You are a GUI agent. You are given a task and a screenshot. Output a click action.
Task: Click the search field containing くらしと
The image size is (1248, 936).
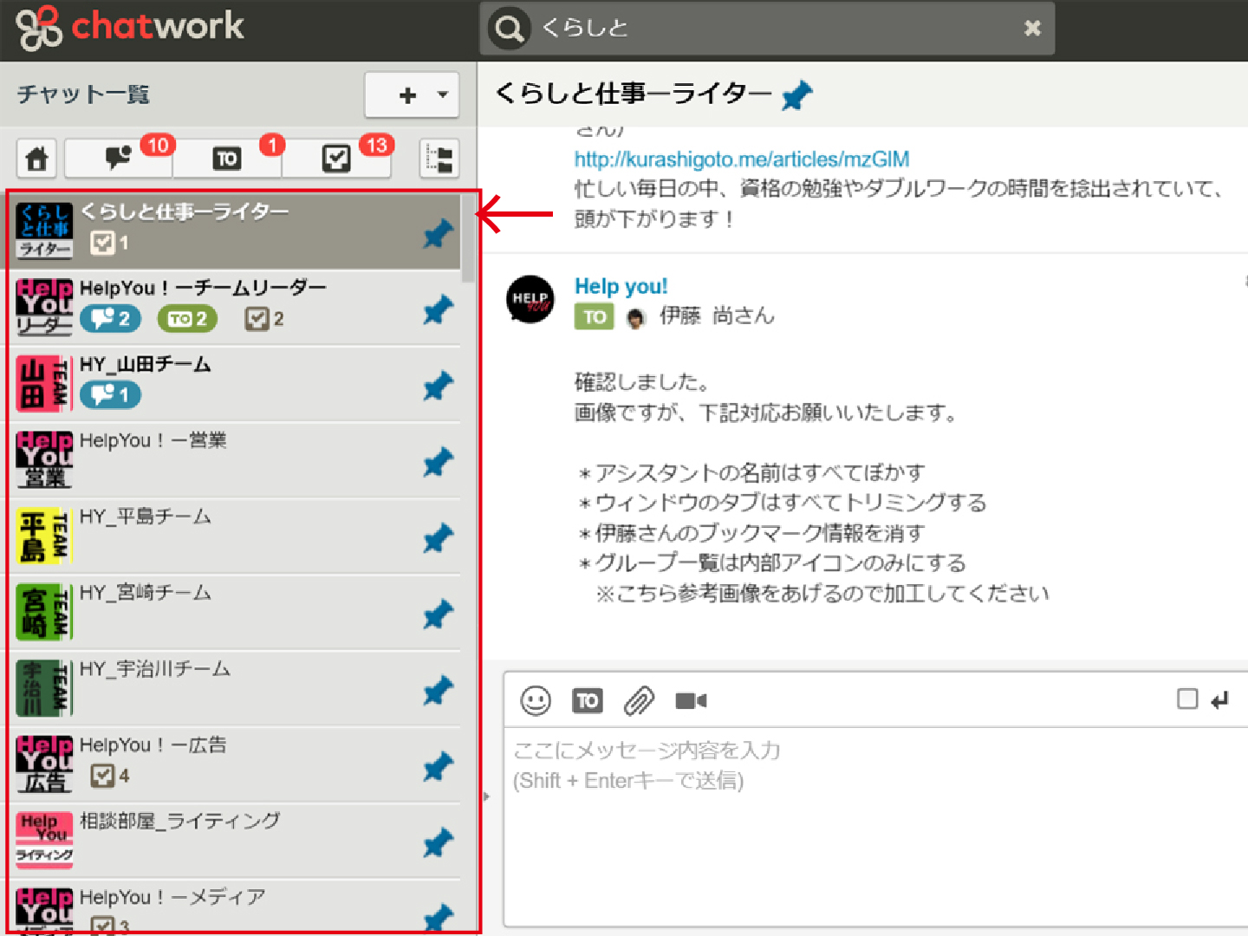pyautogui.click(x=767, y=29)
